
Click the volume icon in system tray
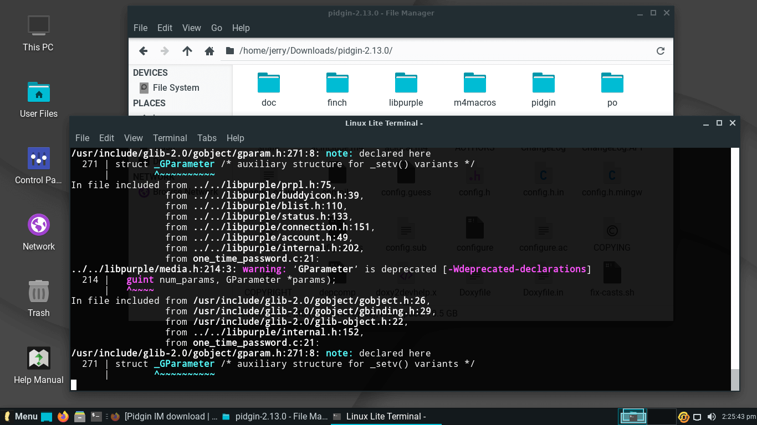pyautogui.click(x=711, y=417)
